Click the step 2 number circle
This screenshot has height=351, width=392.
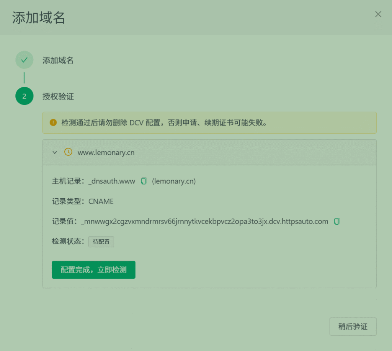pos(24,96)
